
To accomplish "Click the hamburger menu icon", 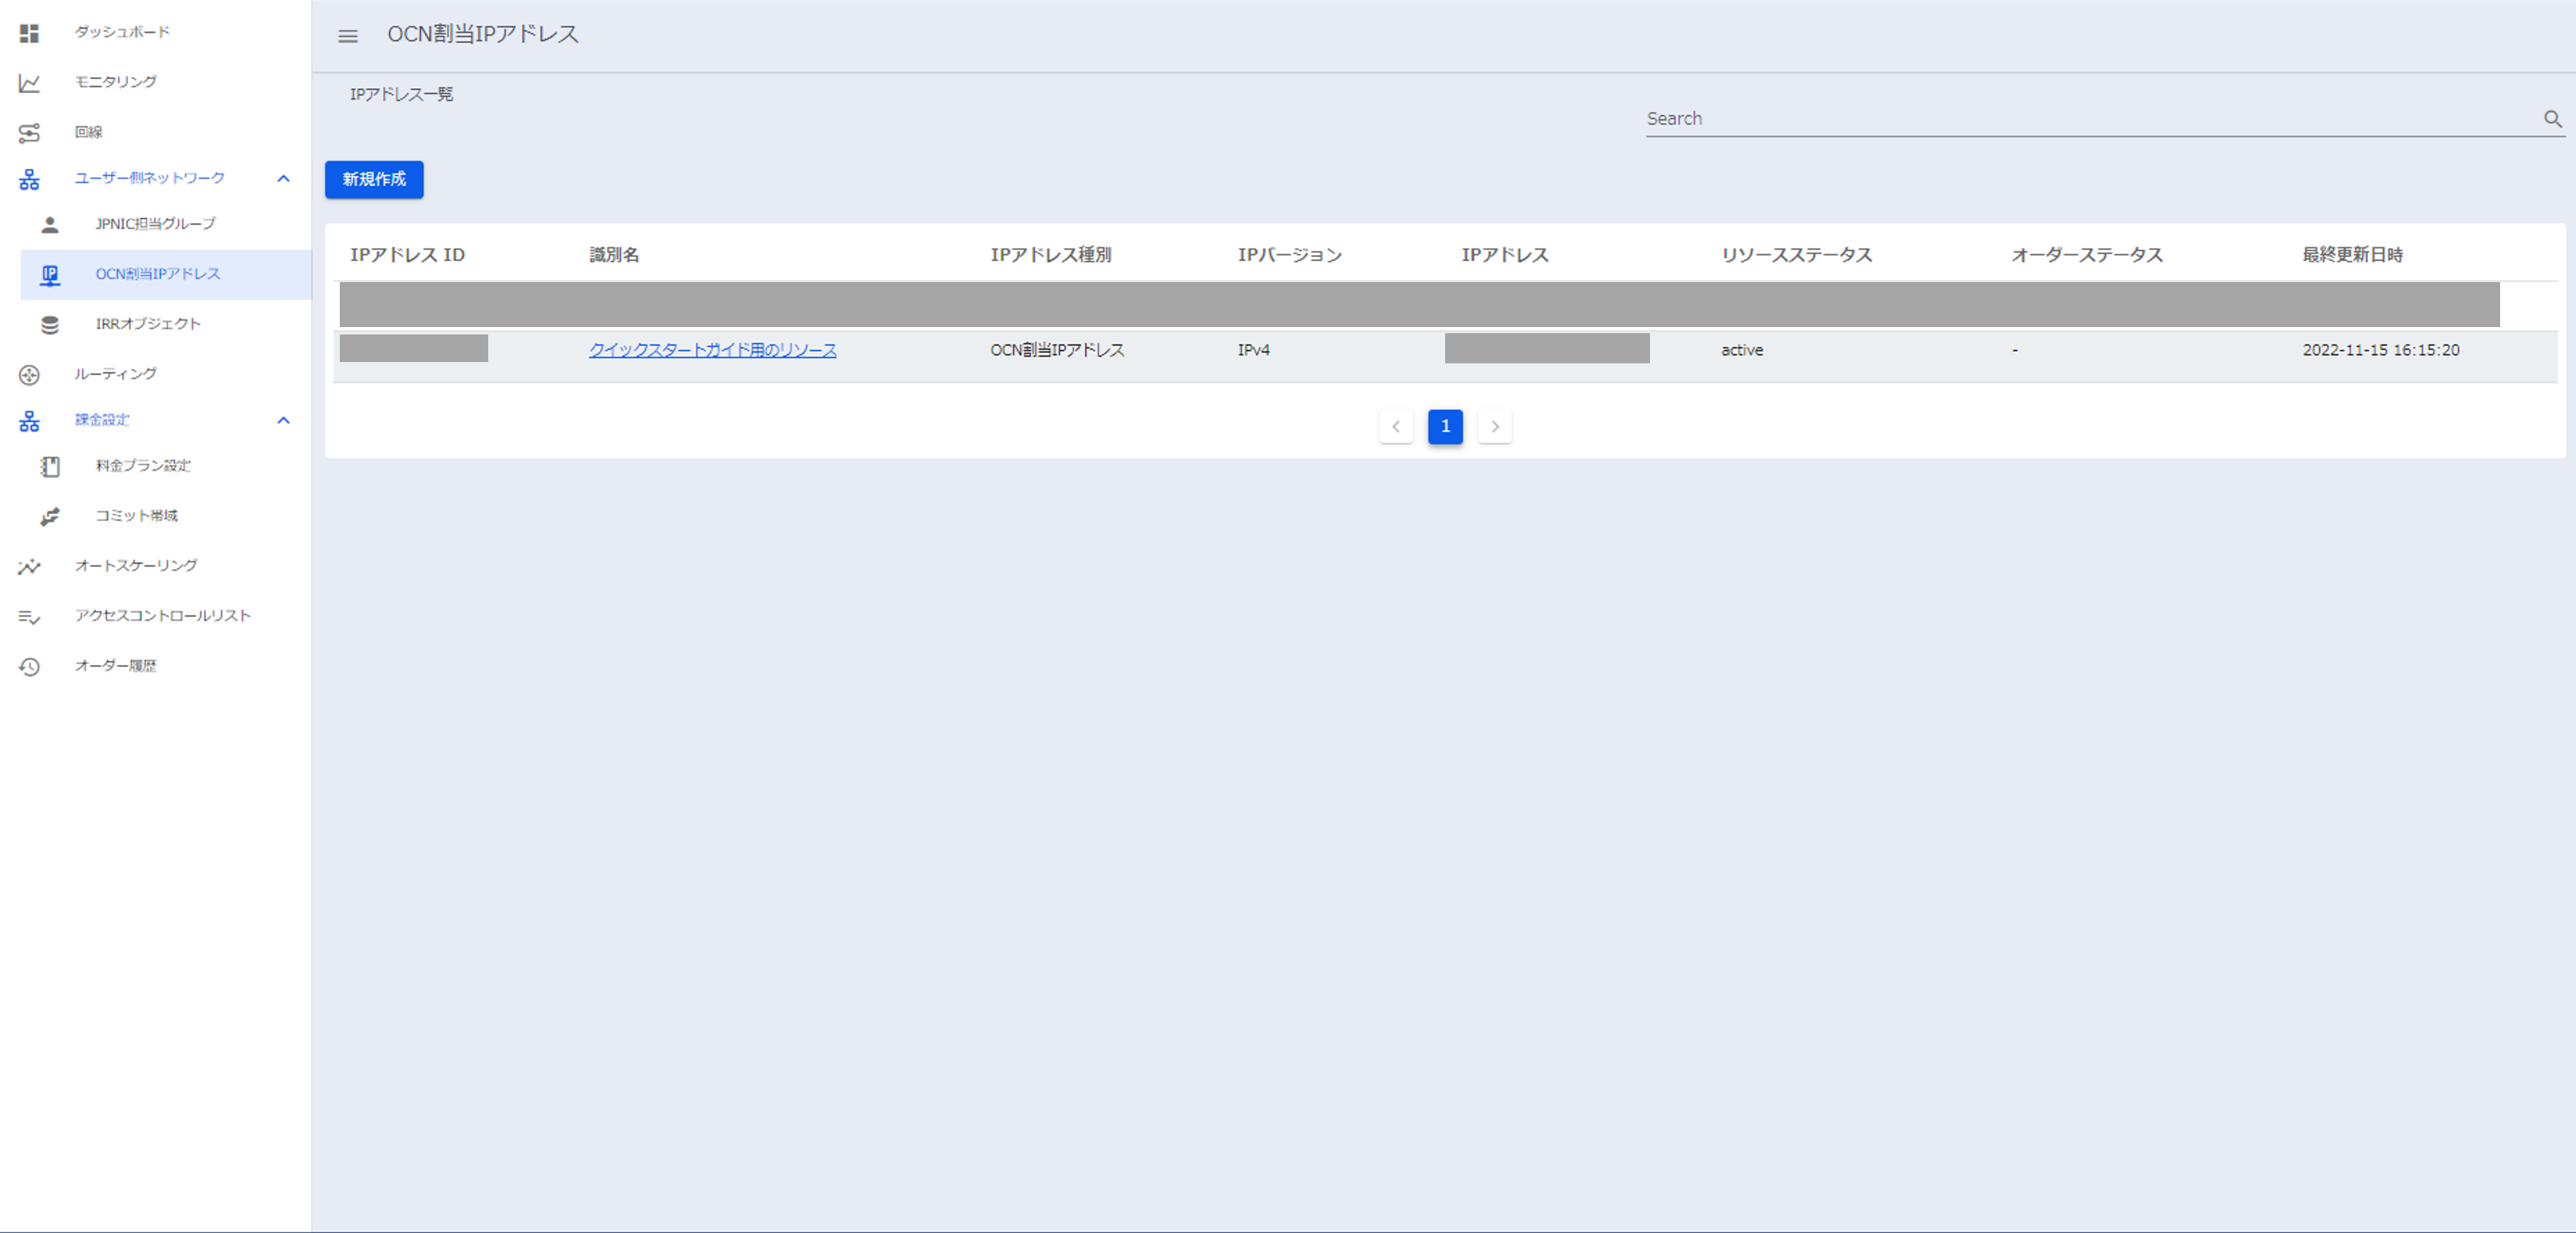I will pos(347,36).
